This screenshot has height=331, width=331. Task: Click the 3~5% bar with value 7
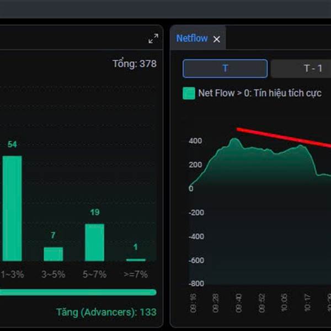coord(53,254)
